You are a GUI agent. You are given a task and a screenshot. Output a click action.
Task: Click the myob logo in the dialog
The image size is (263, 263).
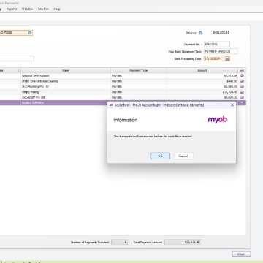218,120
